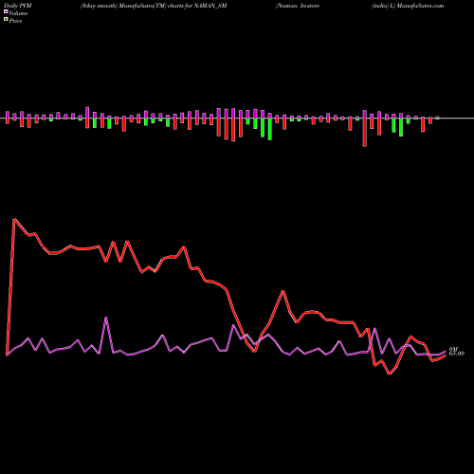Click the 'Price' legend label

[15, 21]
